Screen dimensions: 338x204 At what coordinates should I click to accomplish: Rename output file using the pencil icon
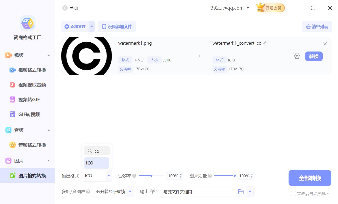(x=264, y=43)
